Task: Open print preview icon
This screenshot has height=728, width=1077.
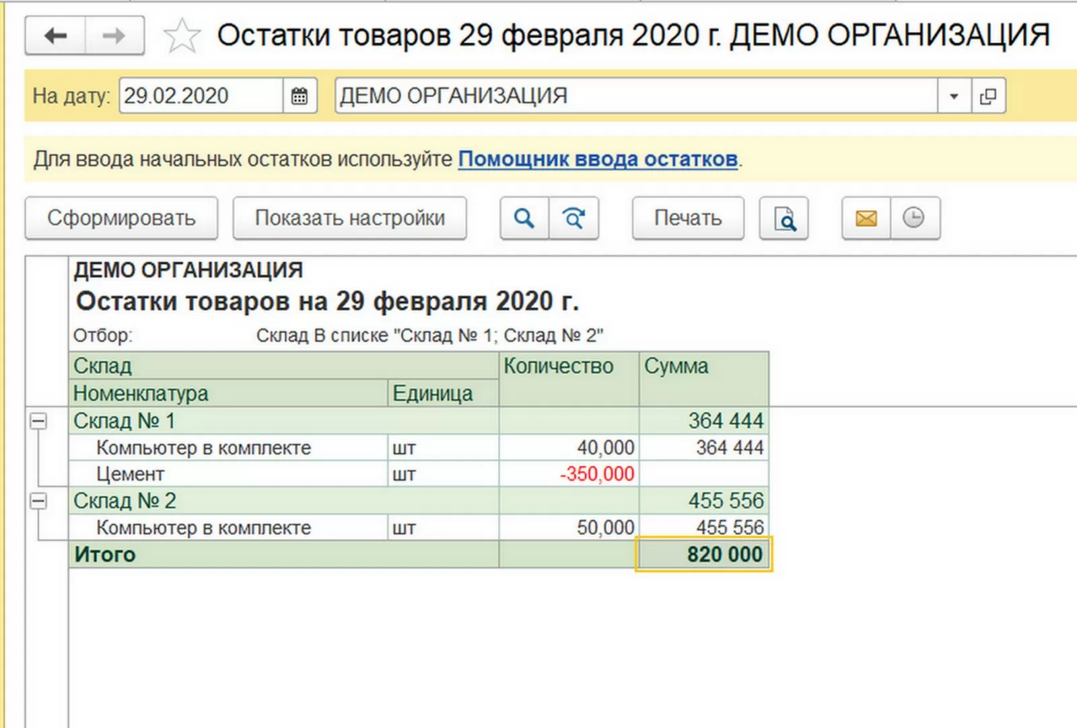Action: pyautogui.click(x=784, y=218)
